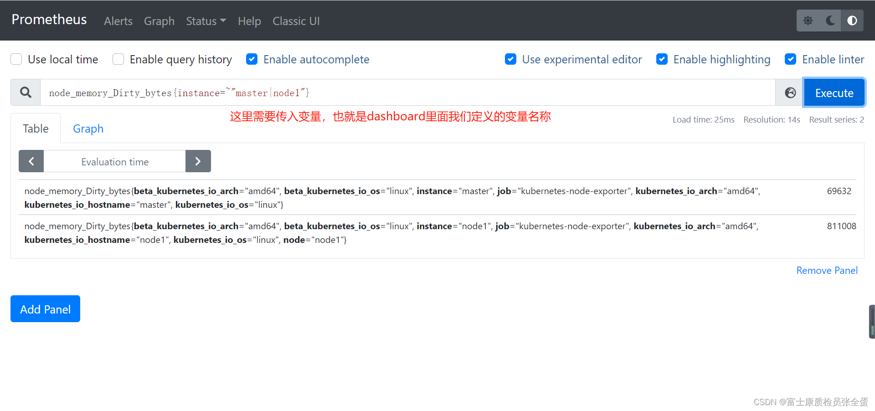Open Graph in top navigation bar

159,21
